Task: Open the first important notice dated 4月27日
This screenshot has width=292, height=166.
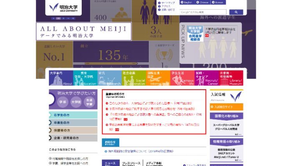Action: [151, 103]
